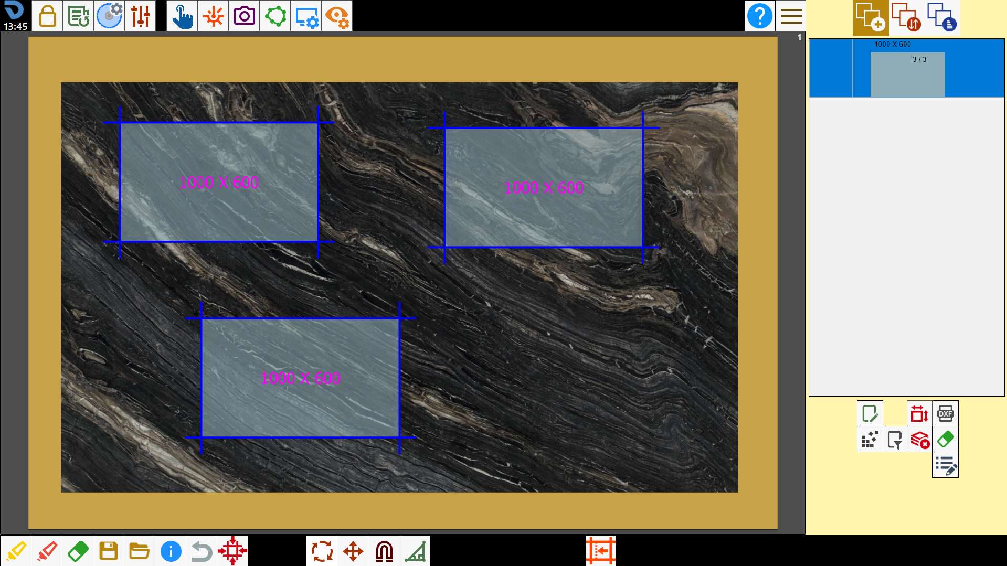Click the auto-nesting scattered squares icon
Viewport: 1007px width, 566px height.
pos(870,439)
